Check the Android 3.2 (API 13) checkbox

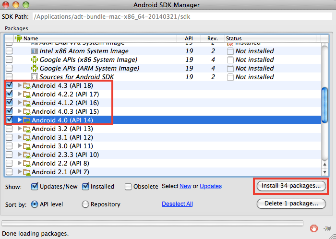coord(9,129)
